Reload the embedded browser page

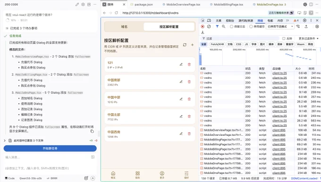coord(116,13)
